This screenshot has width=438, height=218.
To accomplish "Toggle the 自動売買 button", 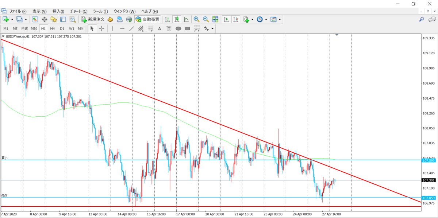I will pyautogui.click(x=147, y=19).
